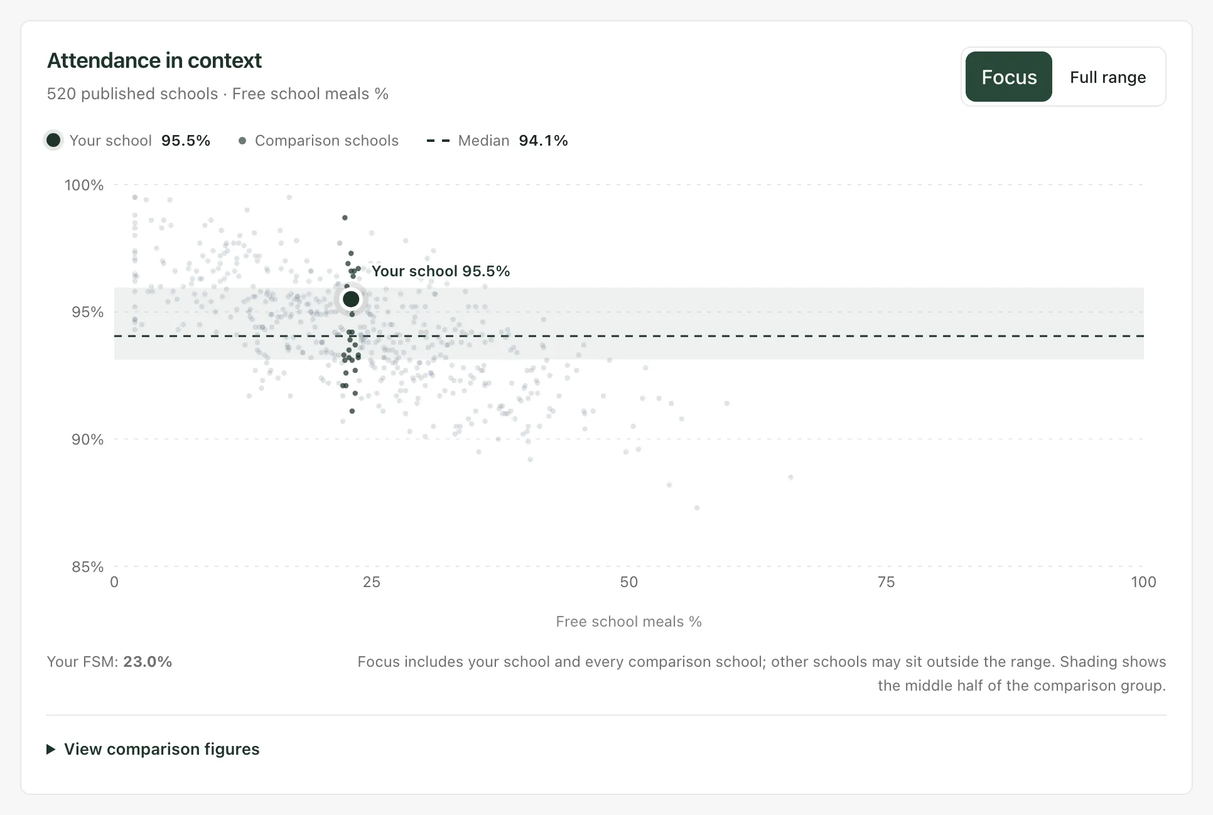
Task: Click the "Your school 95.5%" chart label
Action: [x=441, y=271]
